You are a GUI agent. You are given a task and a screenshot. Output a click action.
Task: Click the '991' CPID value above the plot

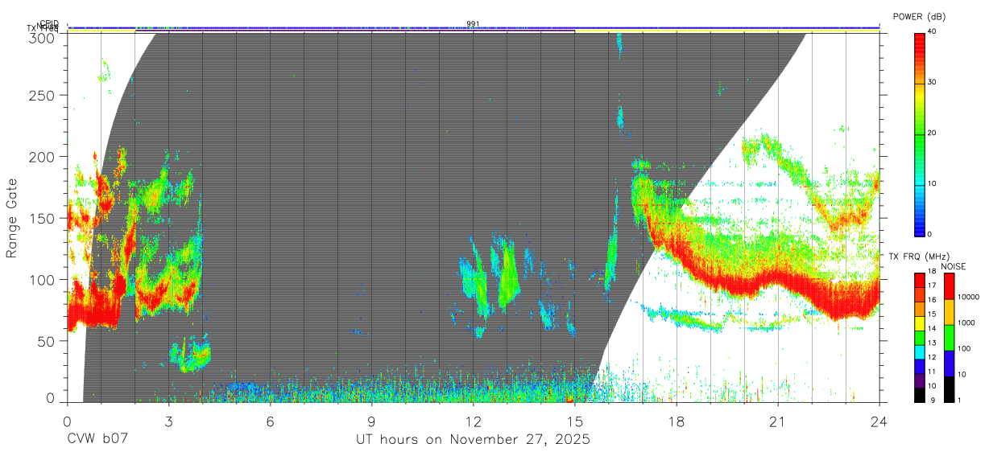click(473, 24)
